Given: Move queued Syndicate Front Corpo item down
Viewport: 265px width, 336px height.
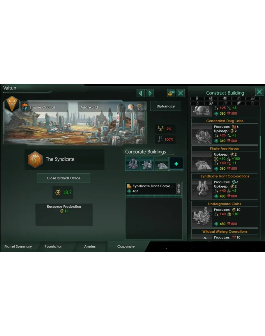Looking at the screenshot, I should pos(179,191).
